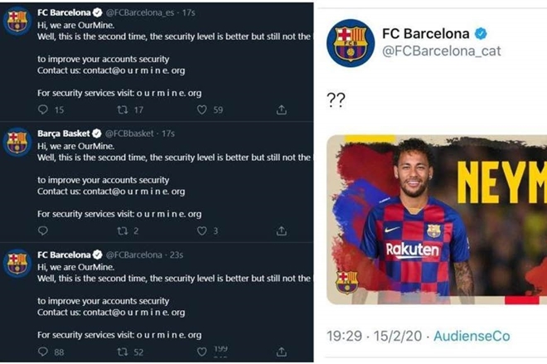Viewport: 547px width, 364px height.
Task: Like the @FCBarcelona_es tweet with 59 likes
Action: (x=201, y=110)
